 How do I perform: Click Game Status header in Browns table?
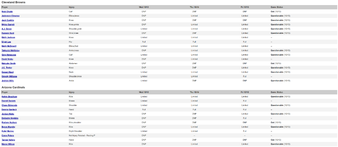(x=277, y=7)
